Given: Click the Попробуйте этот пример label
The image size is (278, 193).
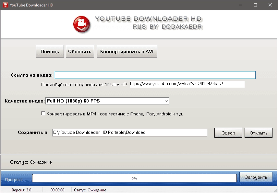Looking at the screenshot, I should click(84, 84).
